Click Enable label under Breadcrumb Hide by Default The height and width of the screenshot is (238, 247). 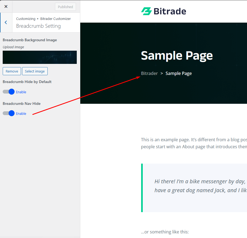21,92
